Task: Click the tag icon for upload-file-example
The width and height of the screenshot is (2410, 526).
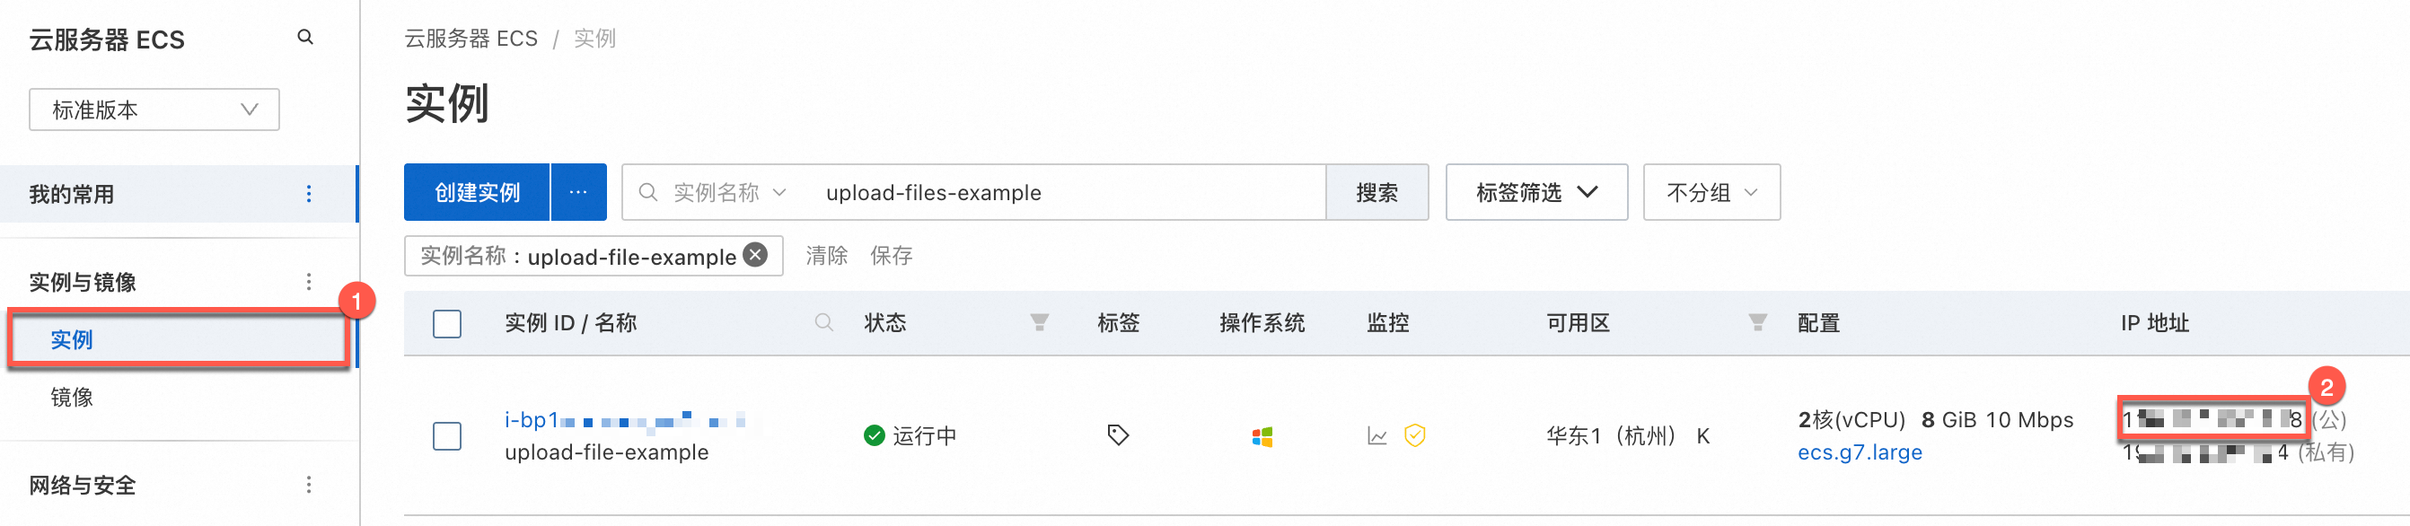Action: [1117, 435]
